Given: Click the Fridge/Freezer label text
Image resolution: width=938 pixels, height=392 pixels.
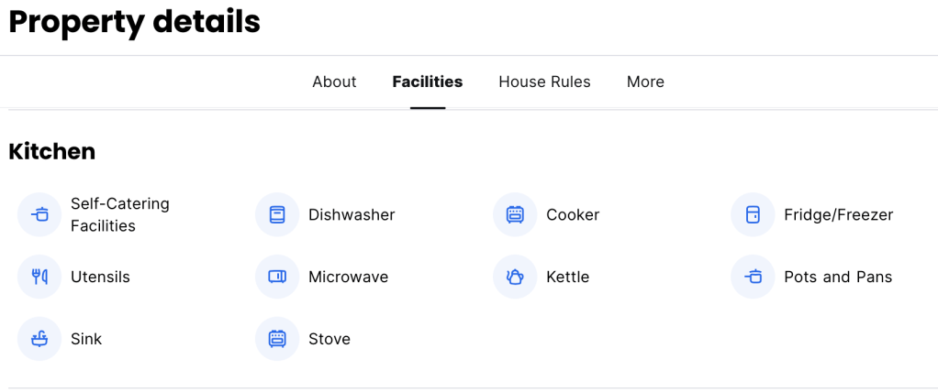Looking at the screenshot, I should (838, 215).
